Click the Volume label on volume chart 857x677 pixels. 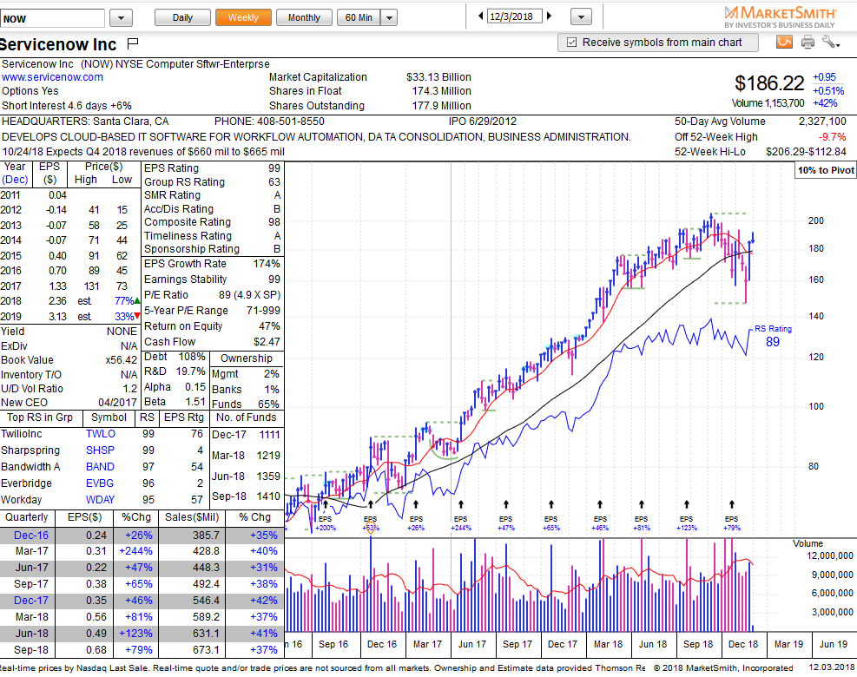[808, 543]
